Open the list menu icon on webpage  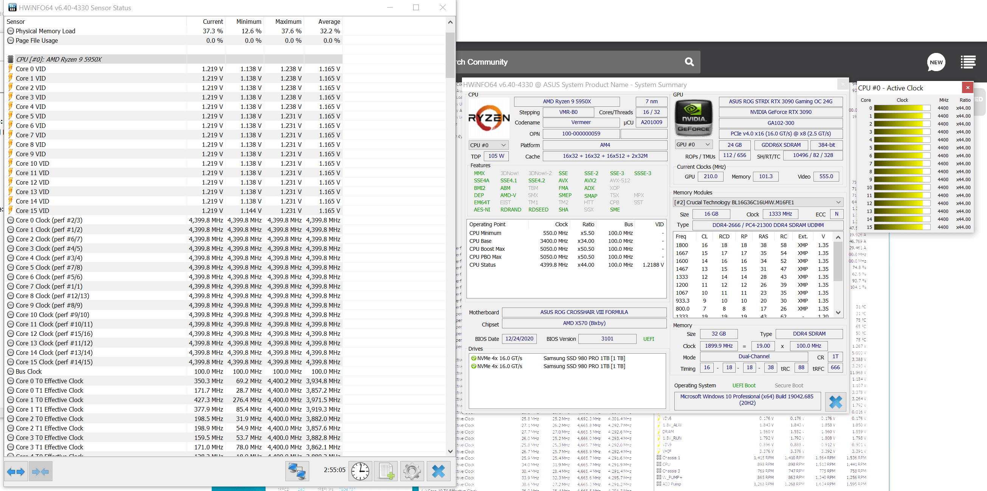click(968, 62)
